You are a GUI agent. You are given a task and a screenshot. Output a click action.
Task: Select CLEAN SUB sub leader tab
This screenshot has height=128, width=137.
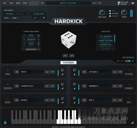(x=39, y=14)
